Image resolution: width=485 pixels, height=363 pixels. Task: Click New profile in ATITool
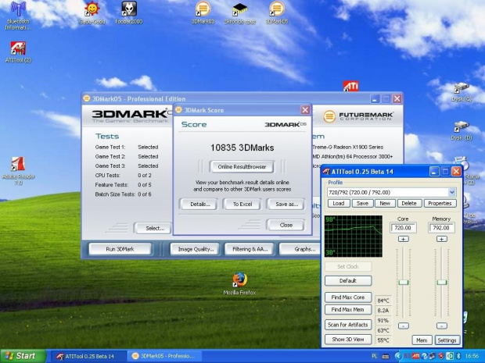(x=385, y=204)
